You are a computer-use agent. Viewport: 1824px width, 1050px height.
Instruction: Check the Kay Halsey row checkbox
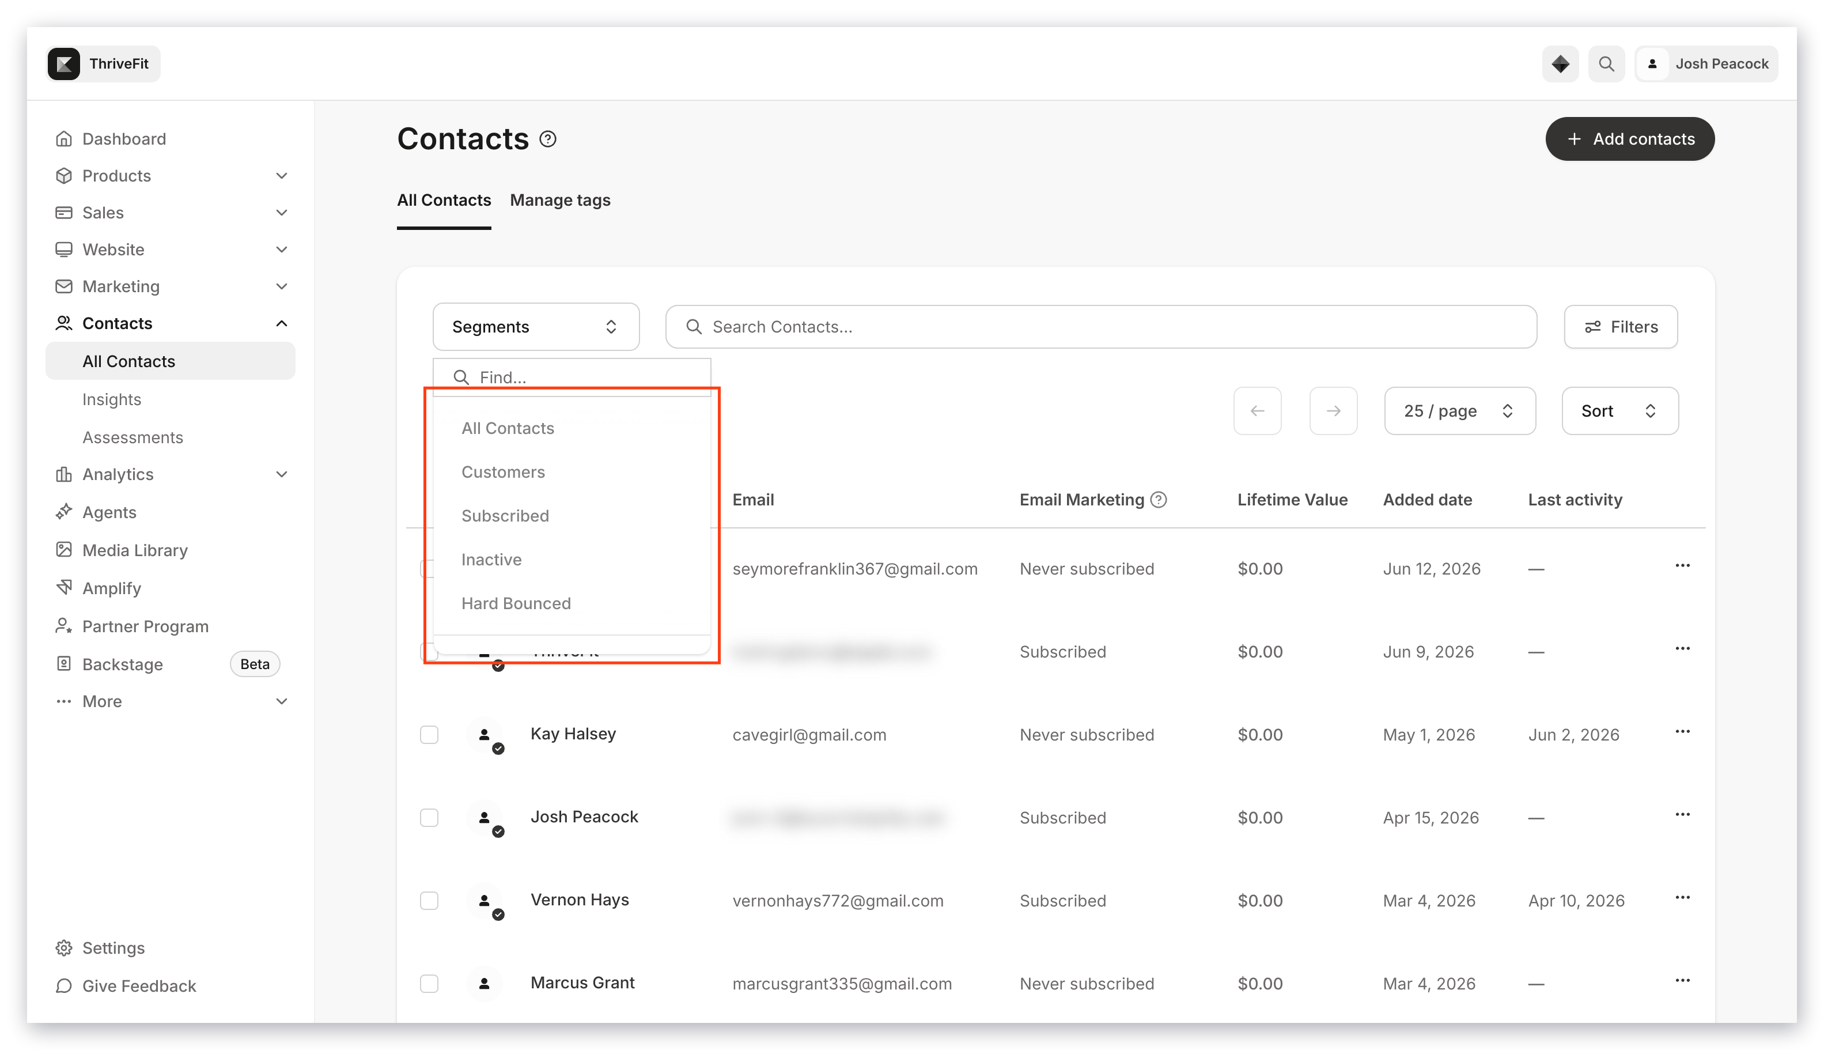tap(429, 734)
